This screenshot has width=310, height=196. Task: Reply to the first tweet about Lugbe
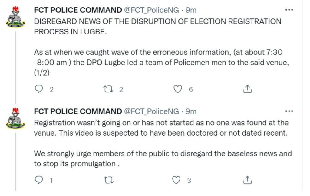[x=39, y=89]
